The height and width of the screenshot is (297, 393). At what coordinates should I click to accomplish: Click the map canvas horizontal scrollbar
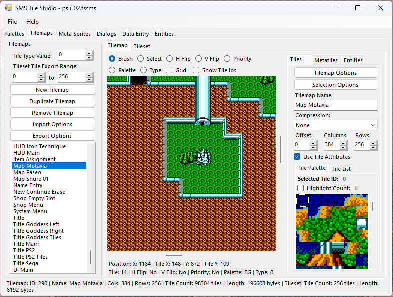[174, 255]
